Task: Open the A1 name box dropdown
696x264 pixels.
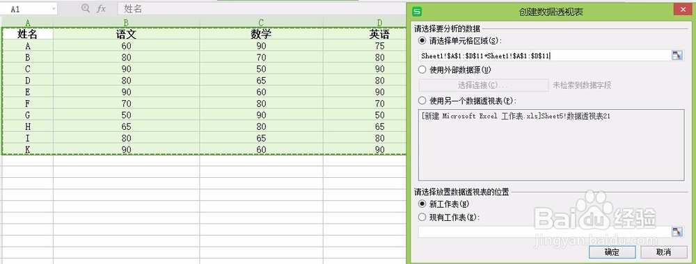Action: (x=54, y=8)
